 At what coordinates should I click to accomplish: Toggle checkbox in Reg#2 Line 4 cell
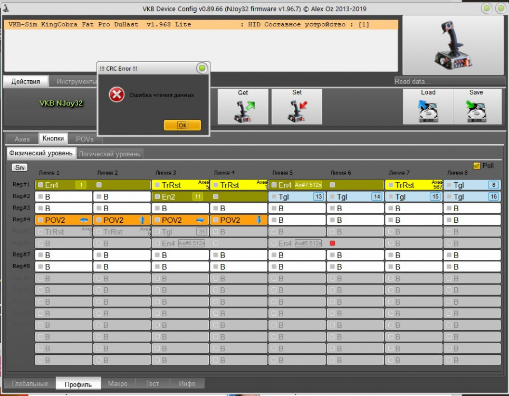click(x=216, y=196)
